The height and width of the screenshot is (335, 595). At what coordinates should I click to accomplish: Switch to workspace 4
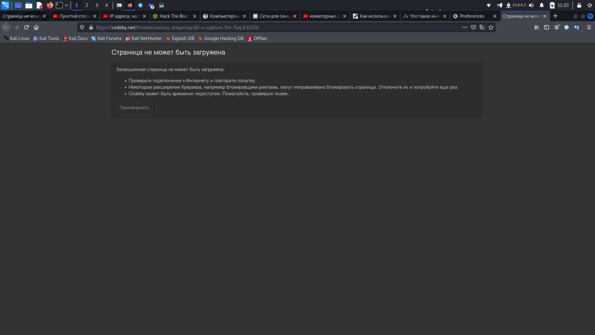click(106, 5)
